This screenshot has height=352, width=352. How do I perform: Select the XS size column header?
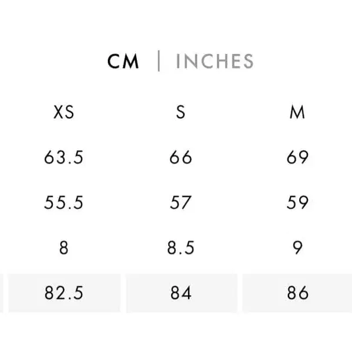[x=64, y=112]
